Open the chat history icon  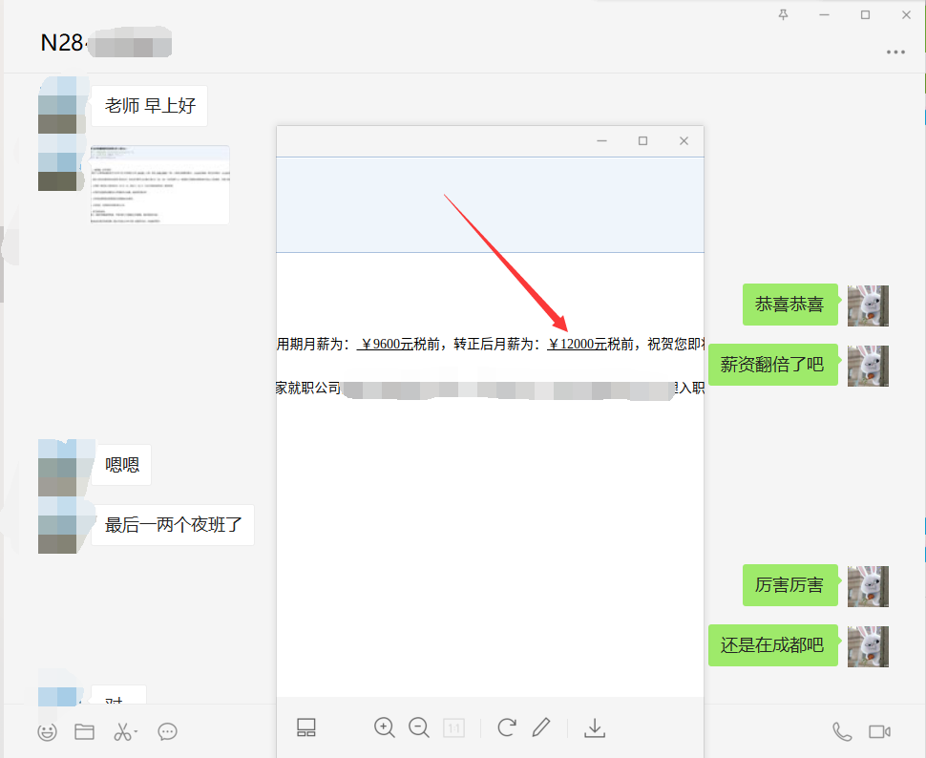[x=168, y=732]
